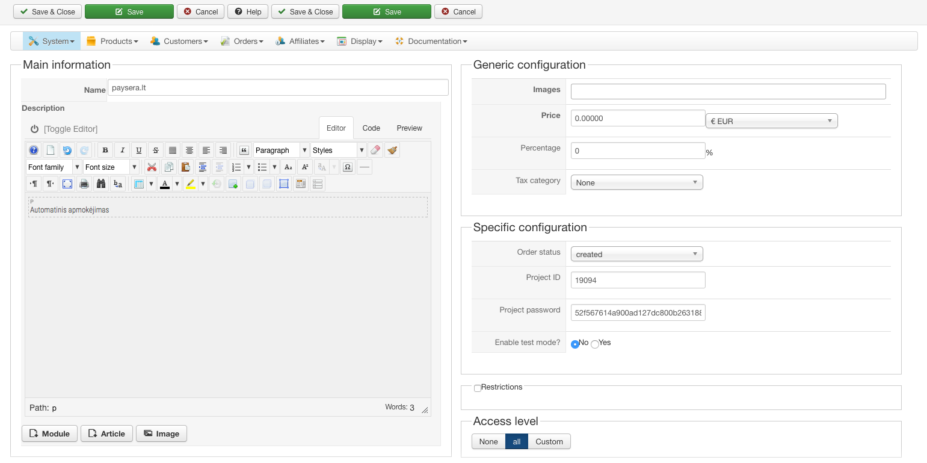Toggle bold formatting in the editor

[x=105, y=151]
